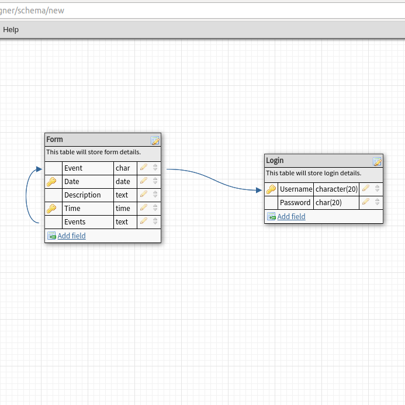405x405 pixels.
Task: Click the 'time' type cell
Action: (125, 209)
